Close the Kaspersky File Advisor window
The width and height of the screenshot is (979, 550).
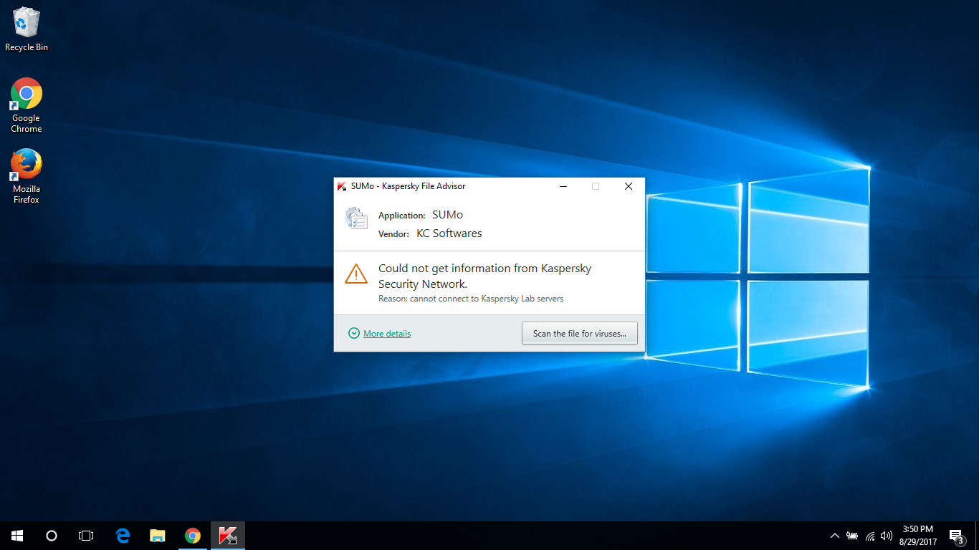coord(629,186)
